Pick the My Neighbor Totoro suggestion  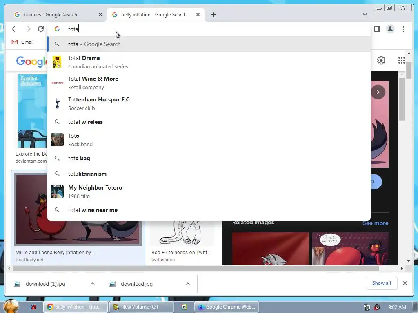209,192
